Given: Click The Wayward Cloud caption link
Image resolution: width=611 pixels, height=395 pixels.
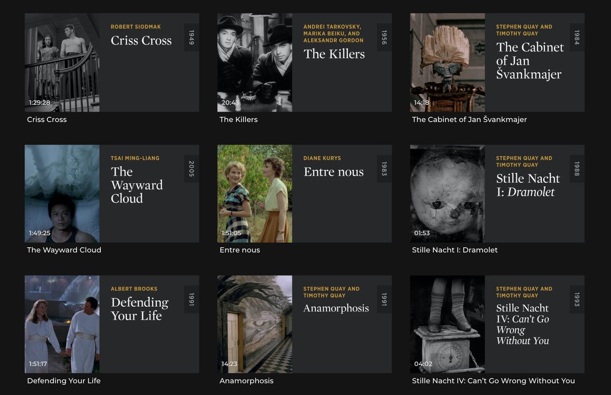Looking at the screenshot, I should pyautogui.click(x=64, y=250).
